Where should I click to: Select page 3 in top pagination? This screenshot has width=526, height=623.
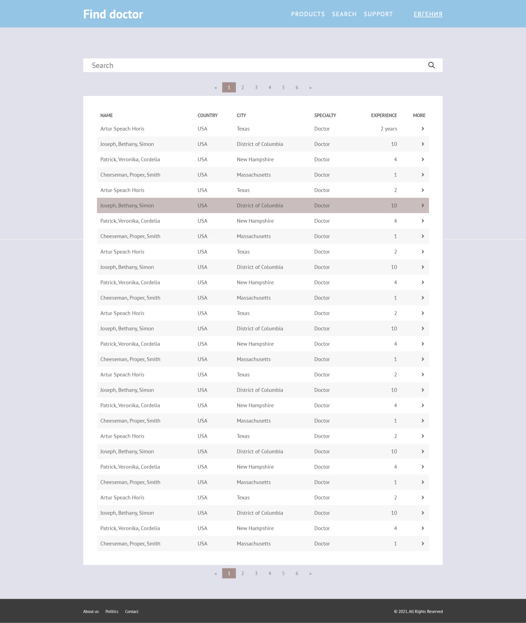(256, 87)
